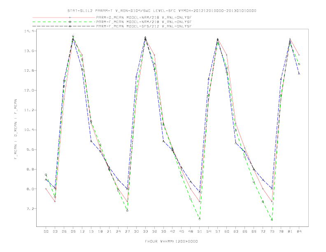
Task: Select the legend entry PARM=O_MEAN MODEL=NAM/218
Action: 144,17
